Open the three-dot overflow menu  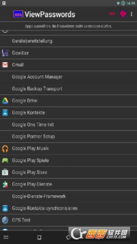coord(132,14)
